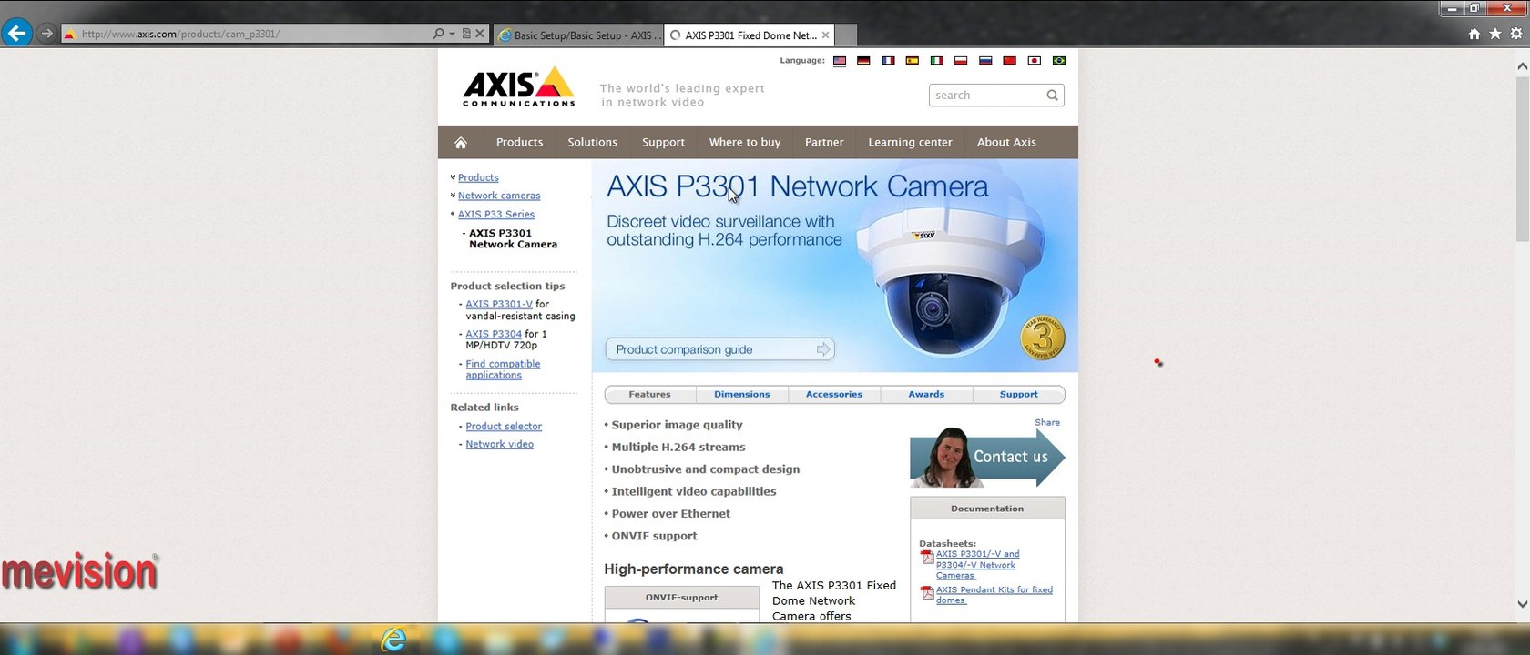Select the Spanish flag language

[912, 61]
